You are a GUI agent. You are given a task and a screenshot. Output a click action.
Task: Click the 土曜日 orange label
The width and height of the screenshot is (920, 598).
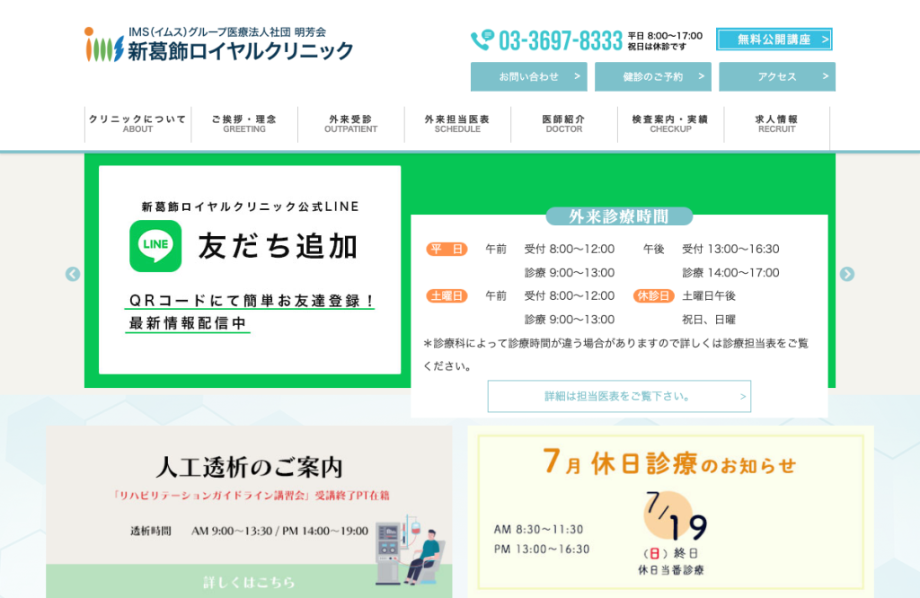click(x=447, y=296)
